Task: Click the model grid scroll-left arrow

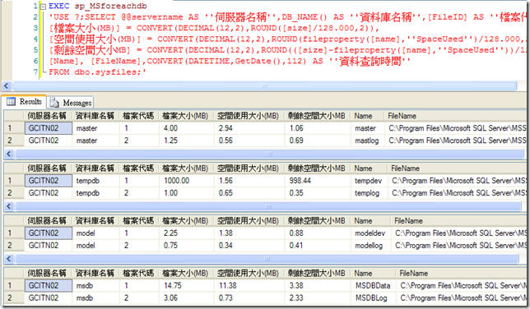Action: click(9, 259)
